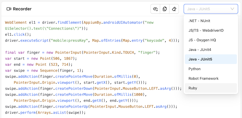Click the 'WebElement el1' code line
The width and height of the screenshot is (242, 118).
[79, 23]
